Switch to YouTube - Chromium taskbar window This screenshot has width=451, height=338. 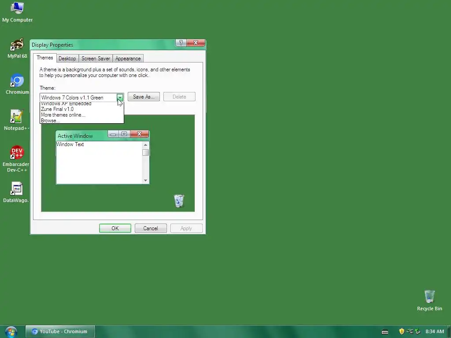point(60,331)
